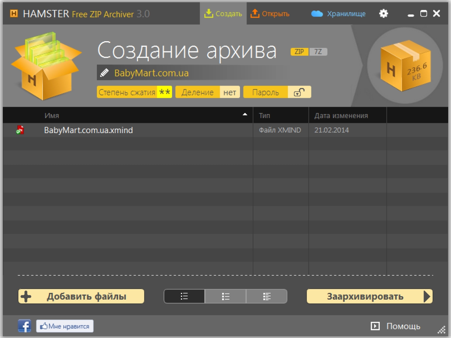Minimize the Hamster archiver window

pos(410,15)
